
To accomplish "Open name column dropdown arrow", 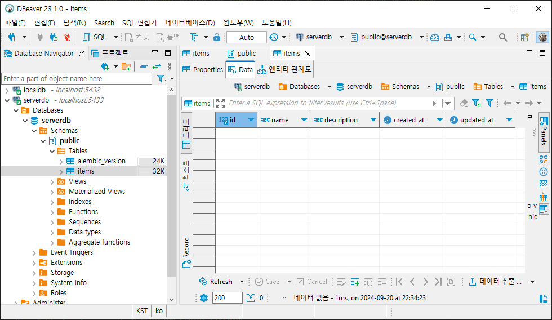I will coord(304,120).
